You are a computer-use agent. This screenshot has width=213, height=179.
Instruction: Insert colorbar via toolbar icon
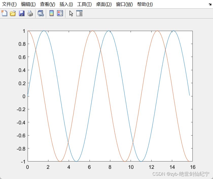pyautogui.click(x=51, y=13)
